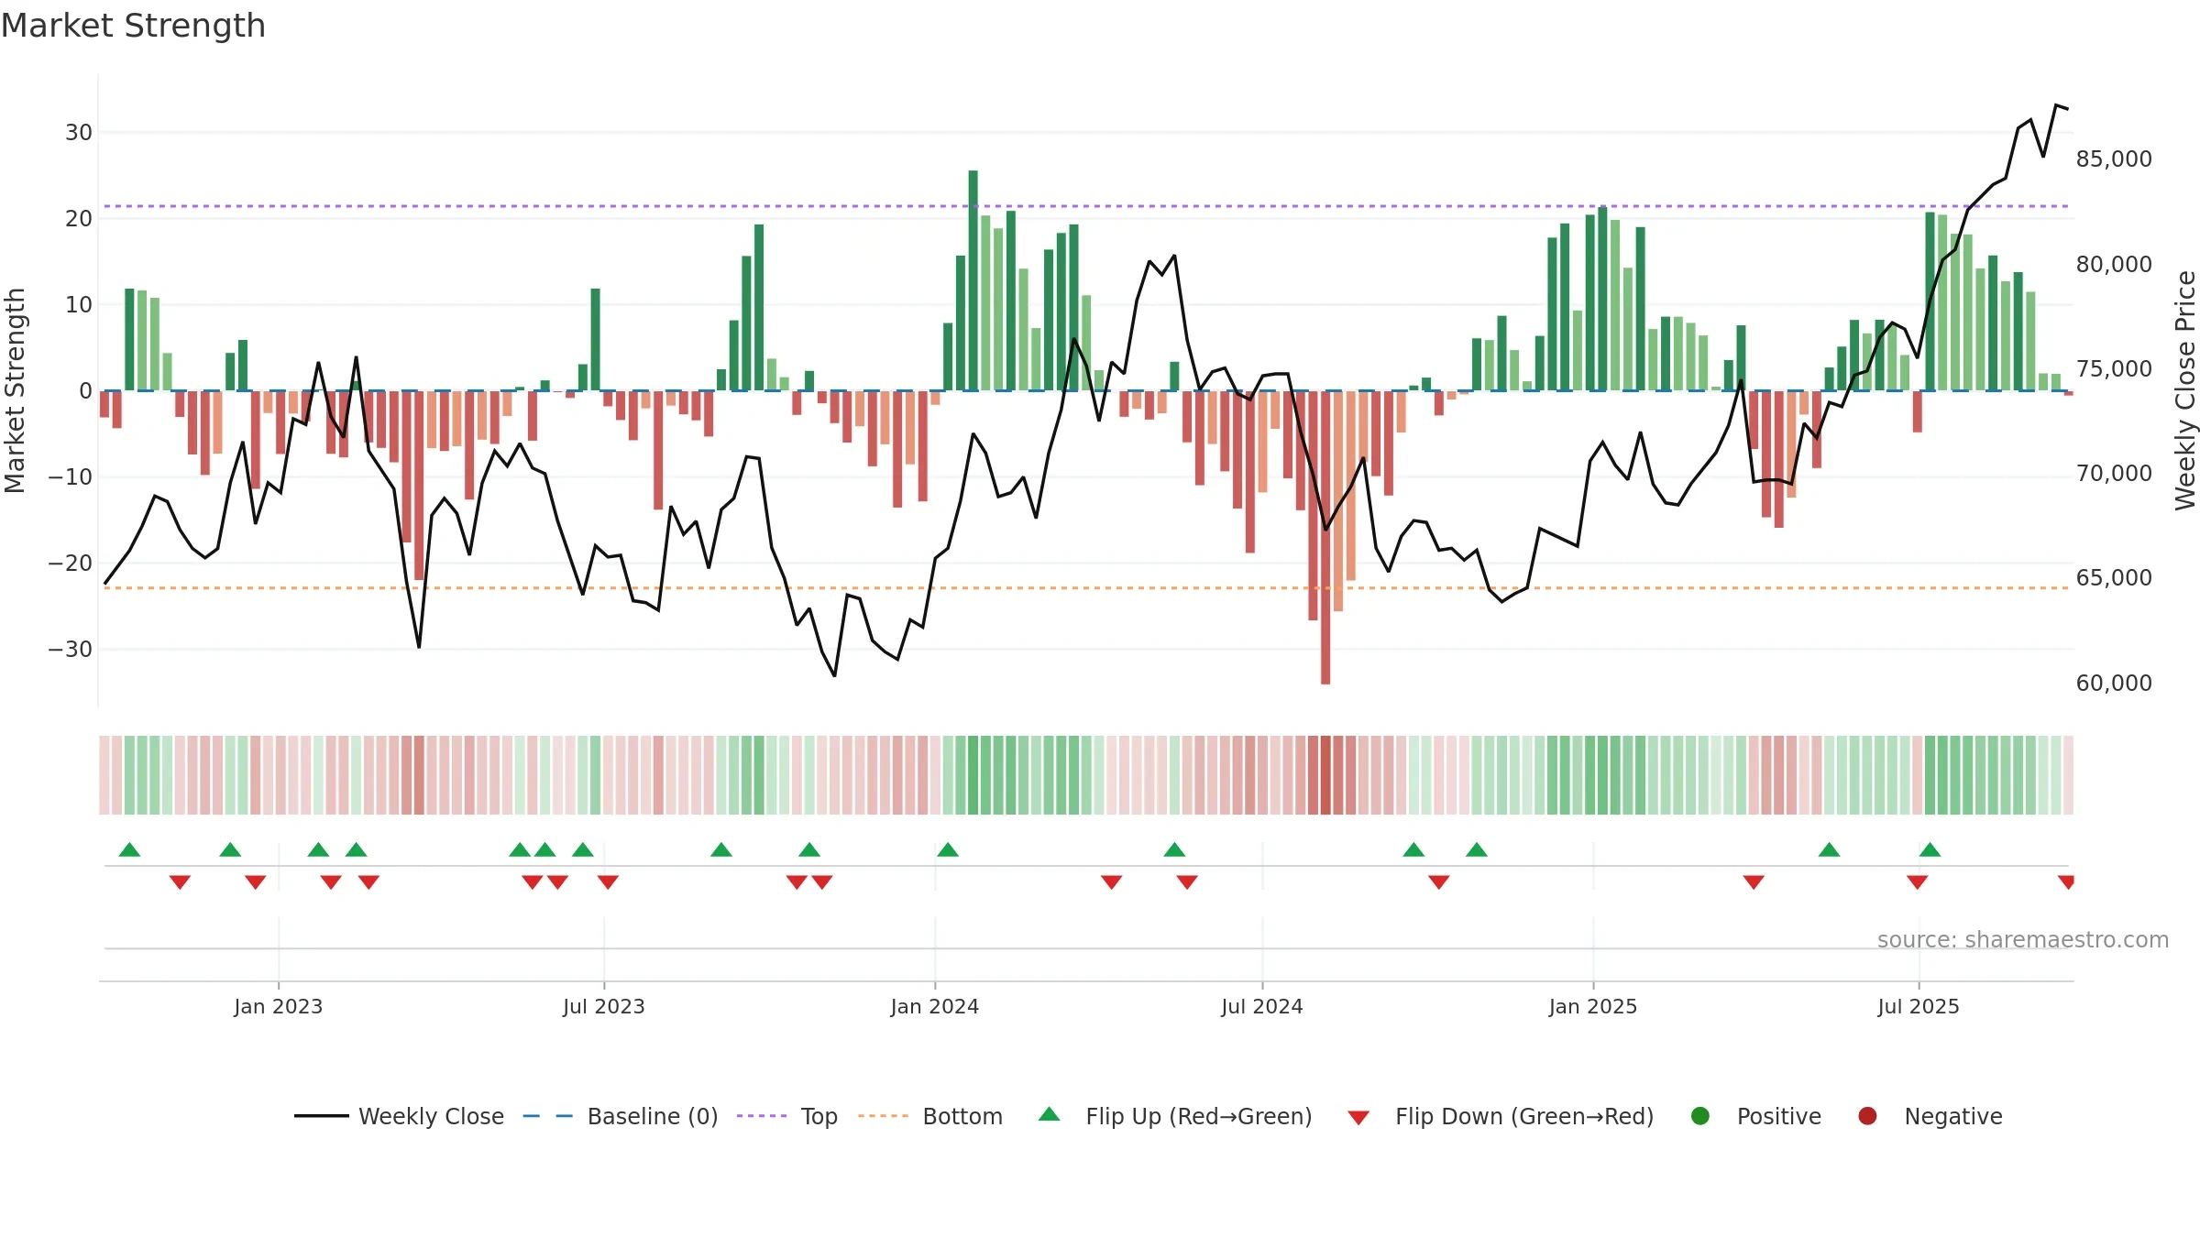Click the −30 strength axis value

coord(71,650)
